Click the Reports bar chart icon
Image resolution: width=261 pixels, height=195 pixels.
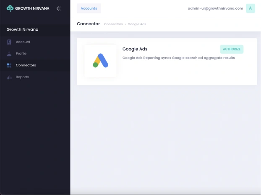tap(9, 77)
